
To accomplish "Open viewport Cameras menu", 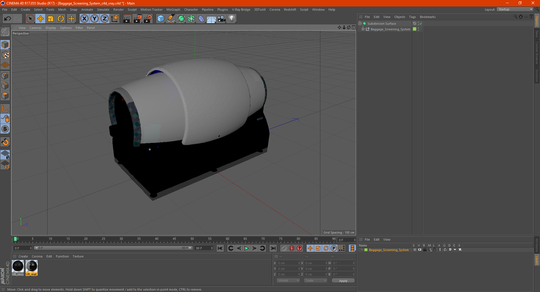I will tap(35, 28).
